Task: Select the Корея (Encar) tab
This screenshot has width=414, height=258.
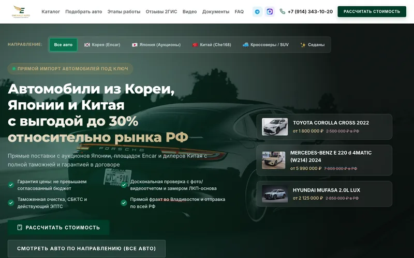Action: tap(102, 45)
